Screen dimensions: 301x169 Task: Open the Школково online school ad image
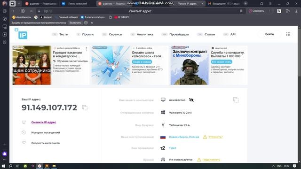click(111, 65)
